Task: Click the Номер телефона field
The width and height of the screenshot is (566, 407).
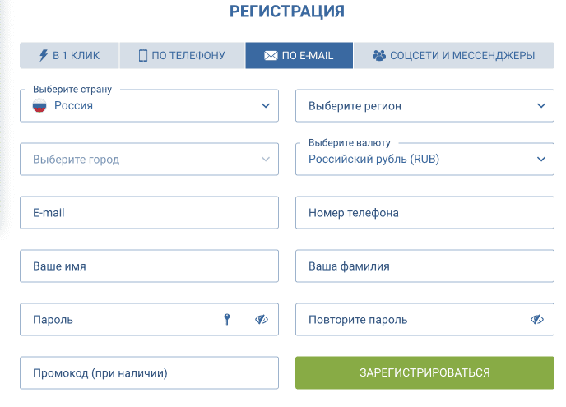Action: coord(424,213)
